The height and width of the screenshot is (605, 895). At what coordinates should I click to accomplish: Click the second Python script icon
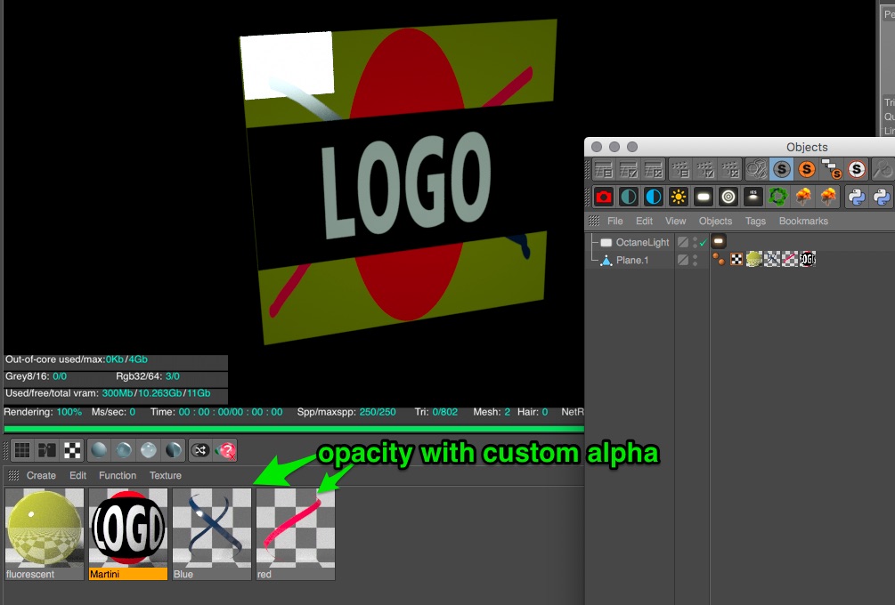point(882,198)
